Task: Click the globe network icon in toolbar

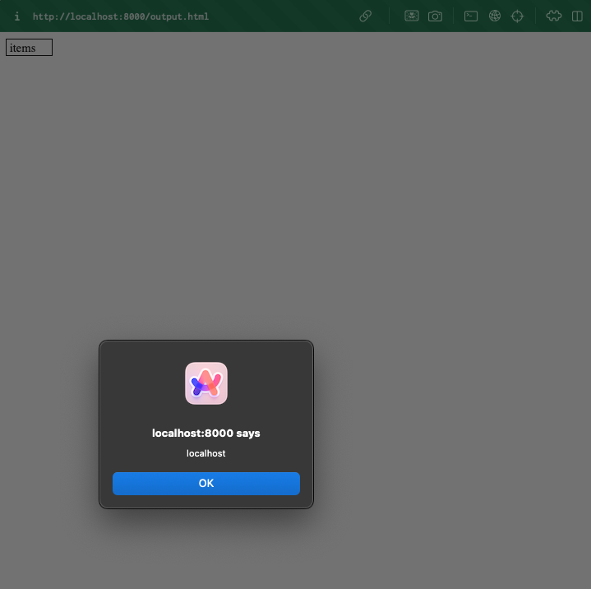Action: point(495,16)
